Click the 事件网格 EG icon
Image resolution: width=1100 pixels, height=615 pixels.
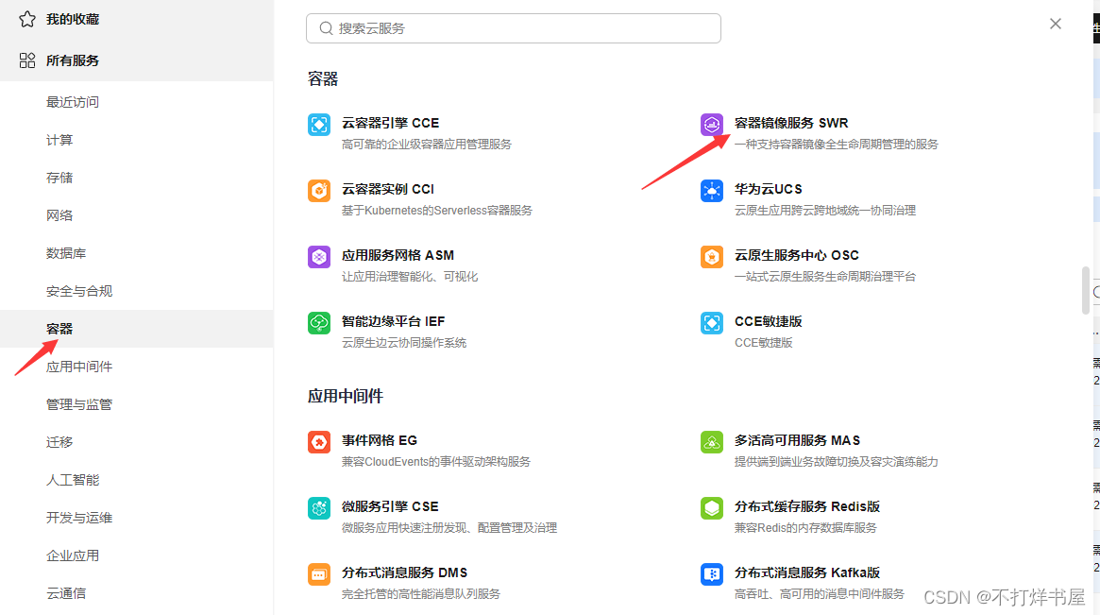(319, 442)
